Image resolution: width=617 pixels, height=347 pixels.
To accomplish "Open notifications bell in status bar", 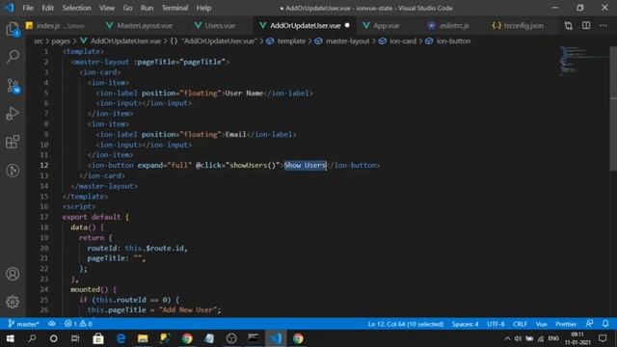I will [605, 324].
